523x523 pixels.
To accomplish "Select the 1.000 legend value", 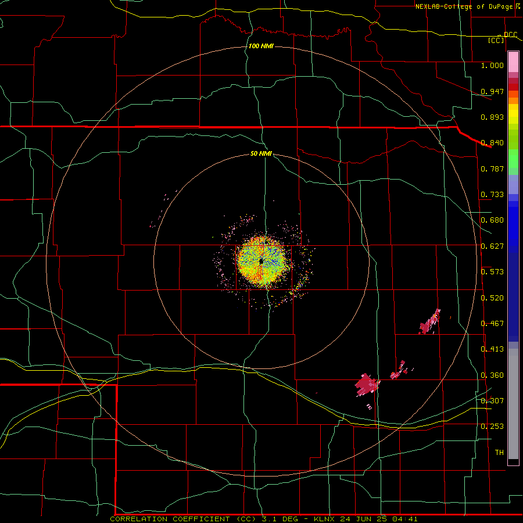I will click(x=492, y=65).
